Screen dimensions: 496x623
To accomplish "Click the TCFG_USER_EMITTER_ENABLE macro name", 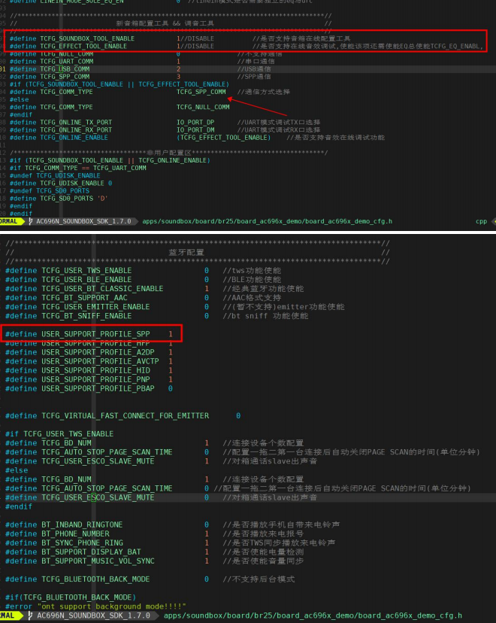I will (x=95, y=307).
